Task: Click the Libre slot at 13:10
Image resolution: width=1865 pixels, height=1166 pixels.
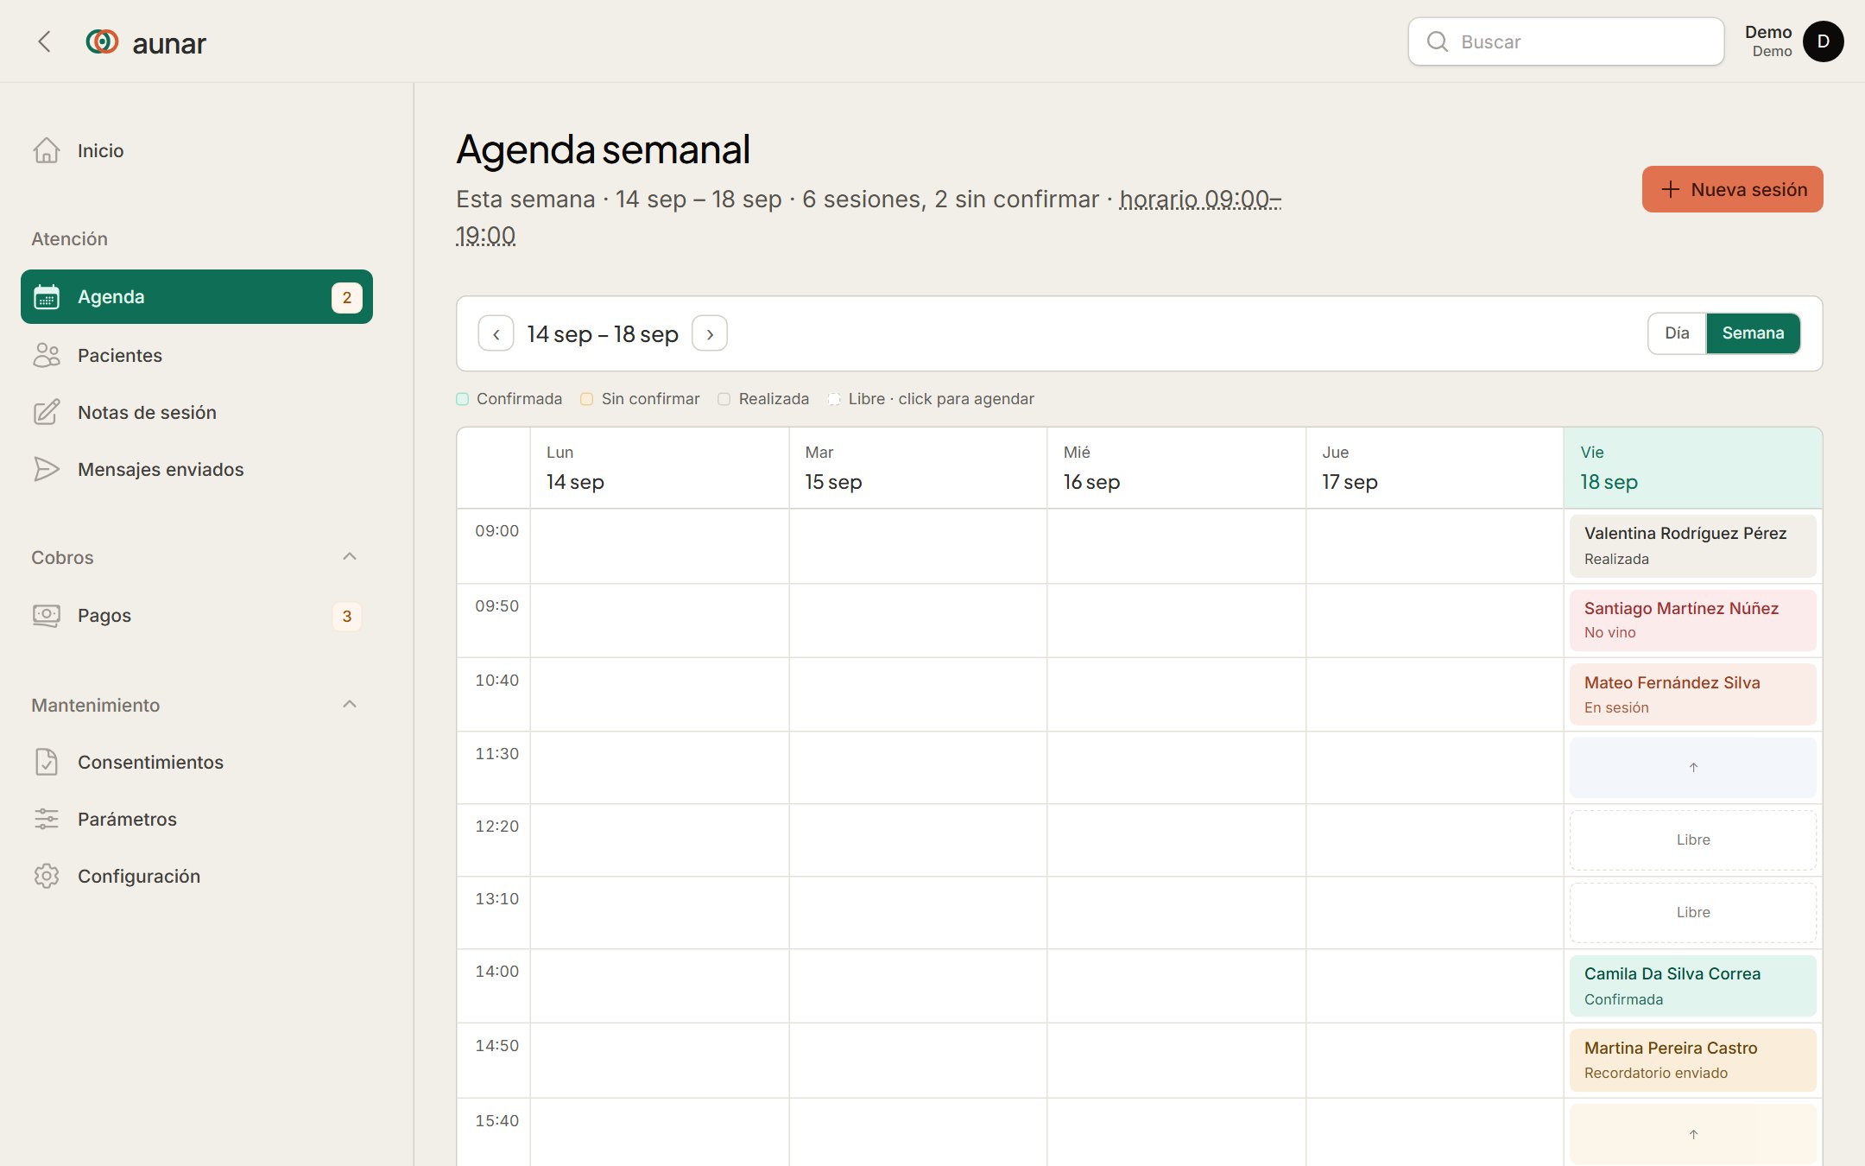Action: click(1692, 912)
